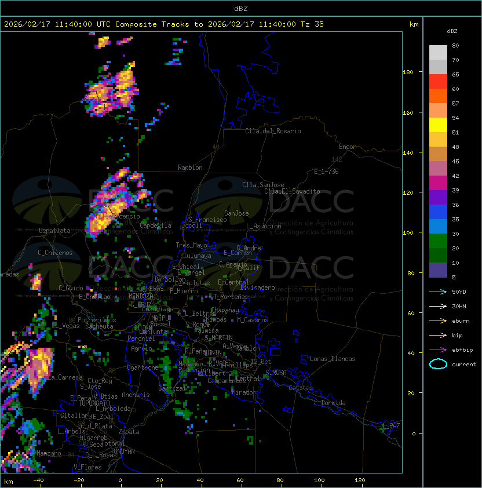Click the pink bip arrow in legend
The height and width of the screenshot is (488, 482).
click(x=438, y=335)
